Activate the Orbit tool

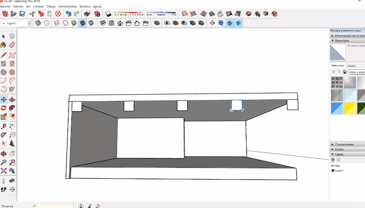click(x=4, y=154)
